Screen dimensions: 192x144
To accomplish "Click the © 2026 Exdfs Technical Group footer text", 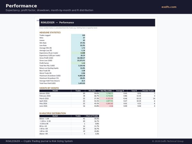I will (168, 141).
